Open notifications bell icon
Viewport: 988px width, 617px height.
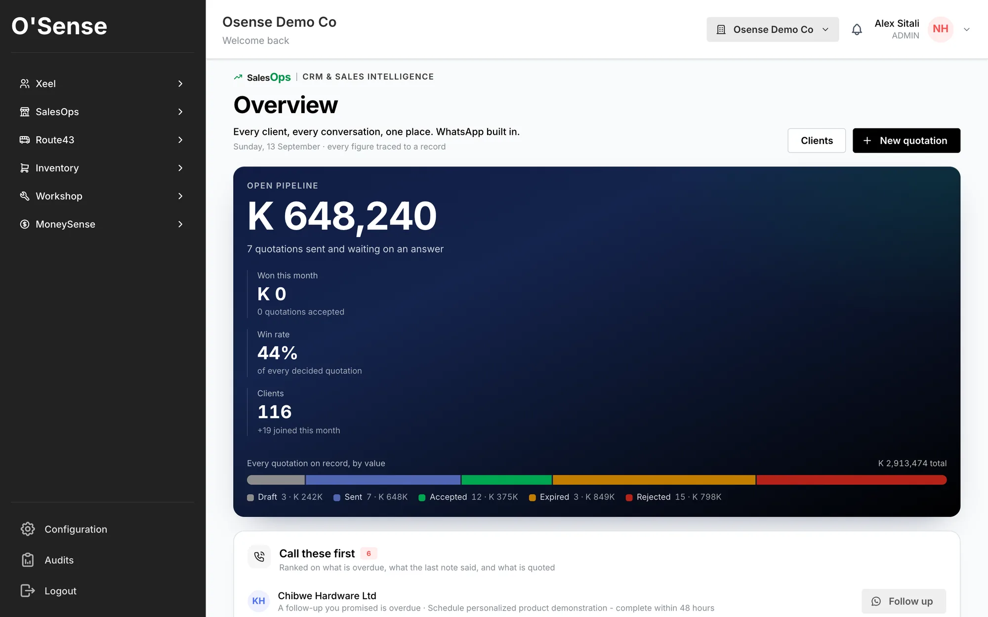click(x=857, y=30)
